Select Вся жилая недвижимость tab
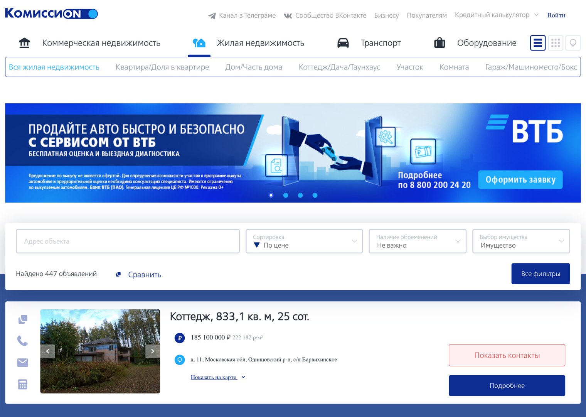 click(x=54, y=67)
